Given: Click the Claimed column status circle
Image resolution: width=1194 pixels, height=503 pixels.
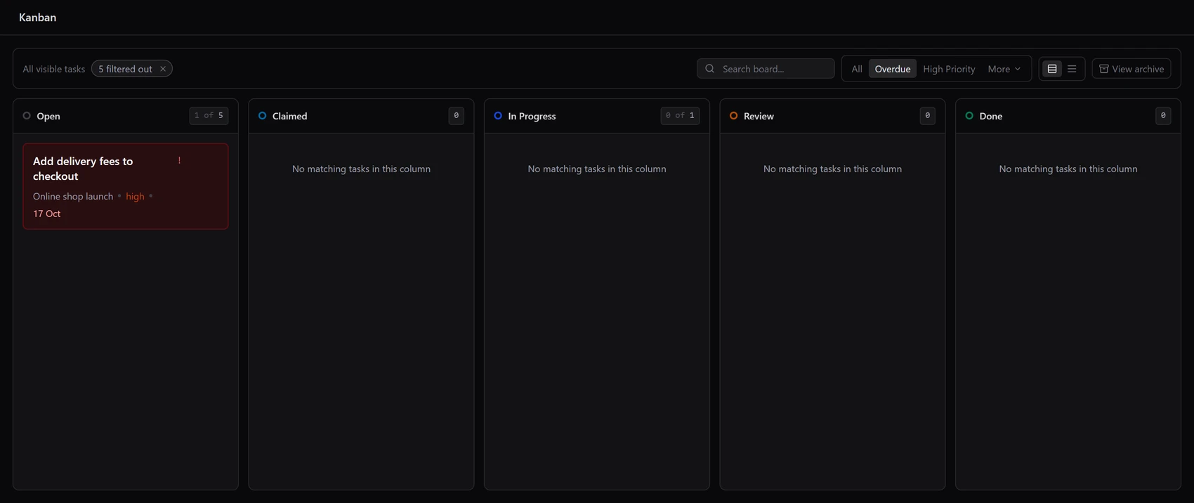Looking at the screenshot, I should click(x=262, y=116).
